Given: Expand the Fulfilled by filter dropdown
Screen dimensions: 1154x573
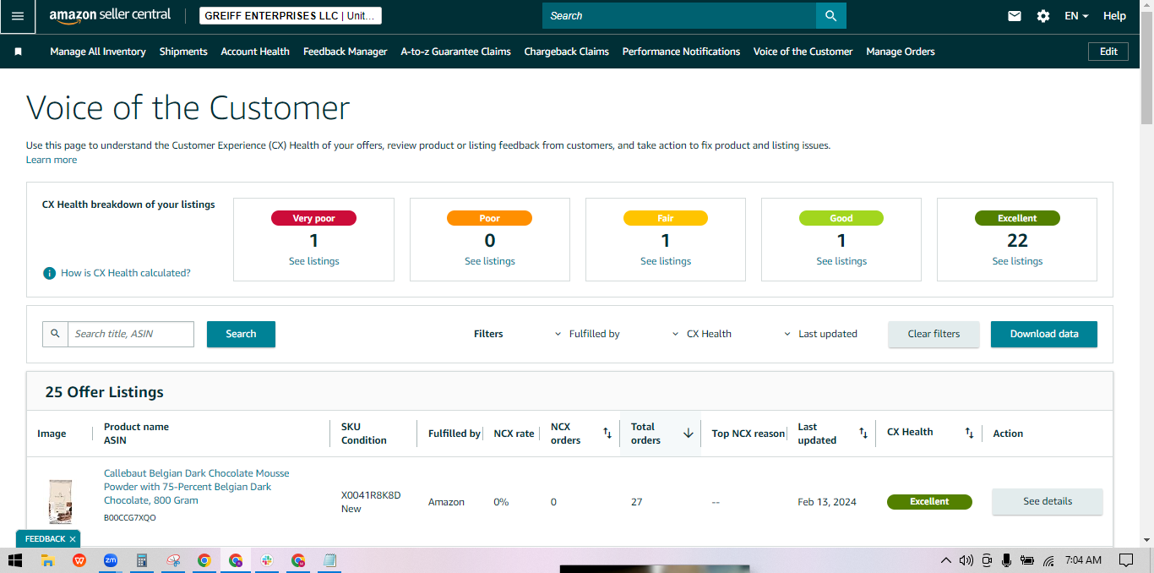Looking at the screenshot, I should click(587, 334).
